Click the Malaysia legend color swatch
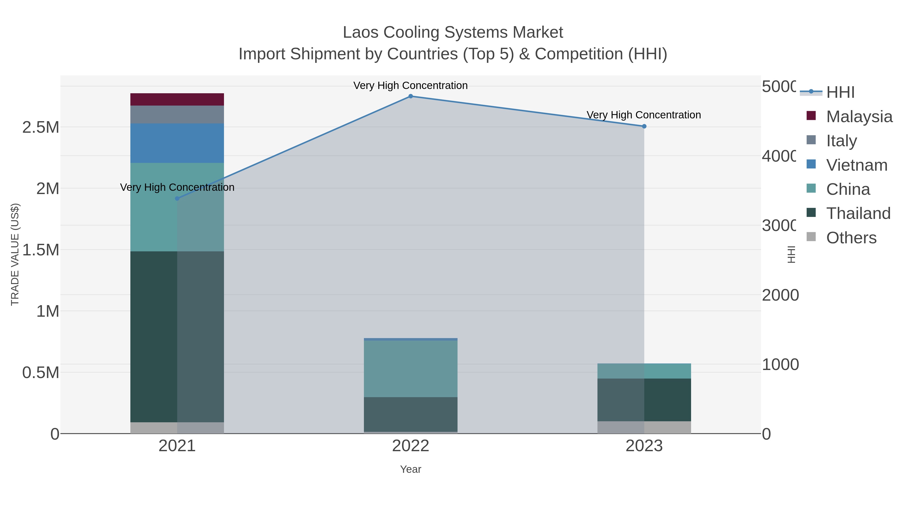906x509 pixels. pyautogui.click(x=811, y=116)
